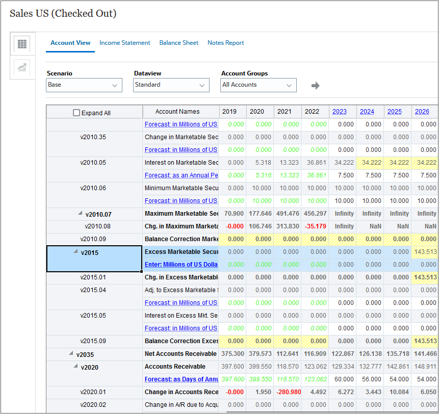View the Notes Report tab
This screenshot has height=414, width=439.
pyautogui.click(x=226, y=43)
